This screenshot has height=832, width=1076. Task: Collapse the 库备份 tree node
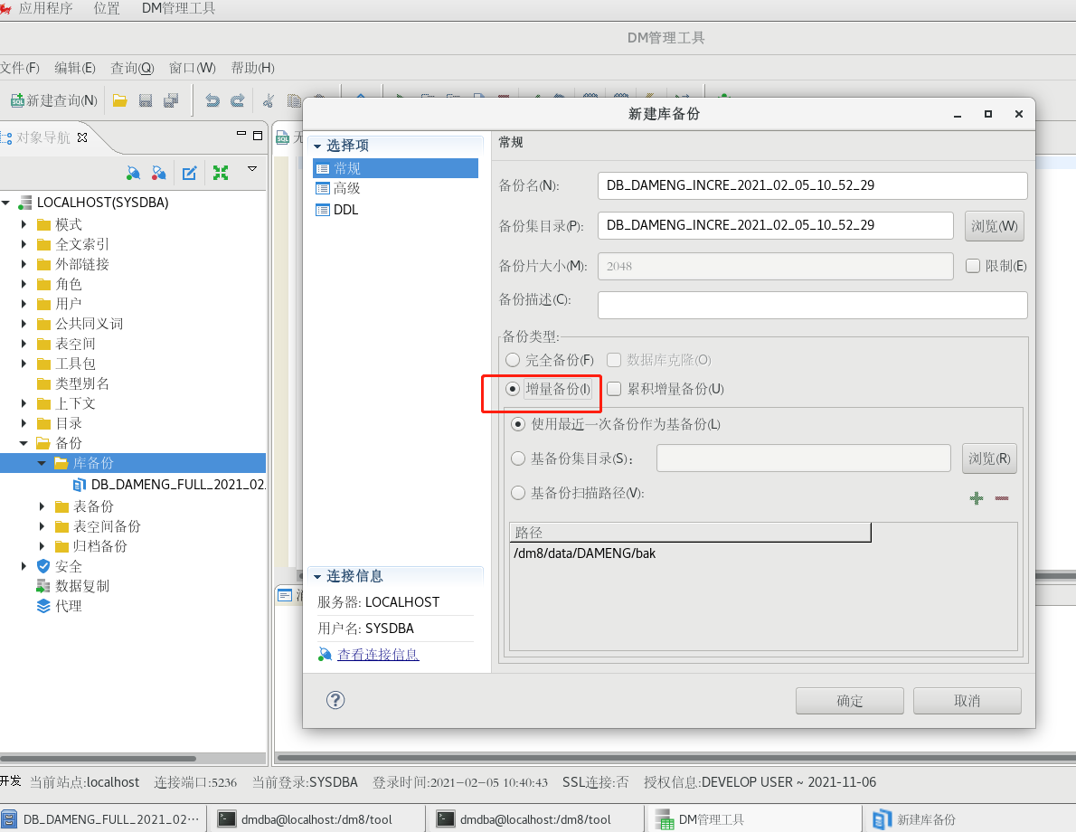pyautogui.click(x=42, y=463)
